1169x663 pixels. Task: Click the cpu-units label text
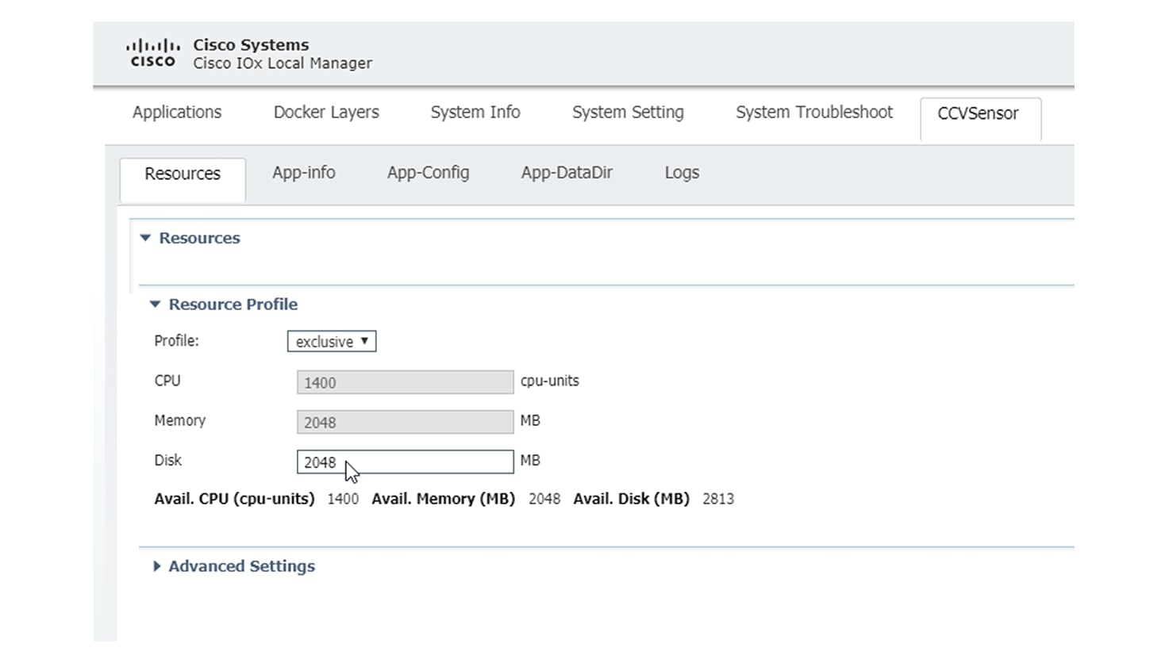(x=550, y=381)
